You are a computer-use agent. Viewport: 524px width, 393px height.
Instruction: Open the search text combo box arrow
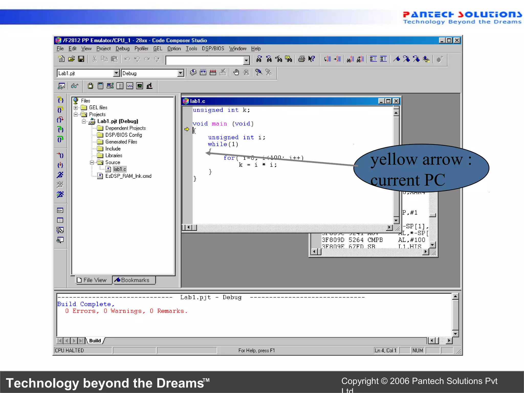tap(246, 60)
